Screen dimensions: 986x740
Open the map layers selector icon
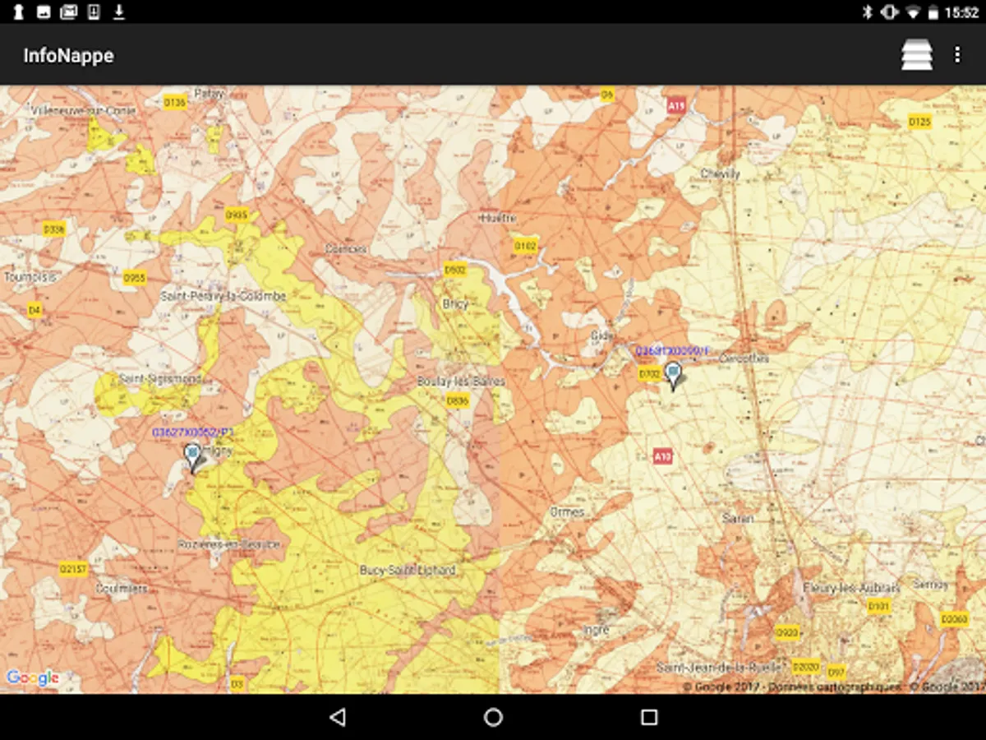click(917, 55)
